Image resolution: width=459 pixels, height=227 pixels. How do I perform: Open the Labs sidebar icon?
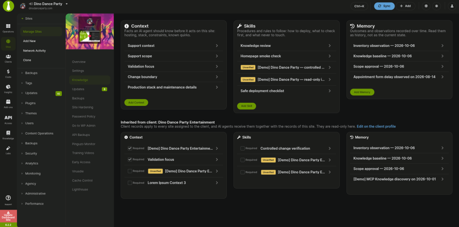coord(8,150)
